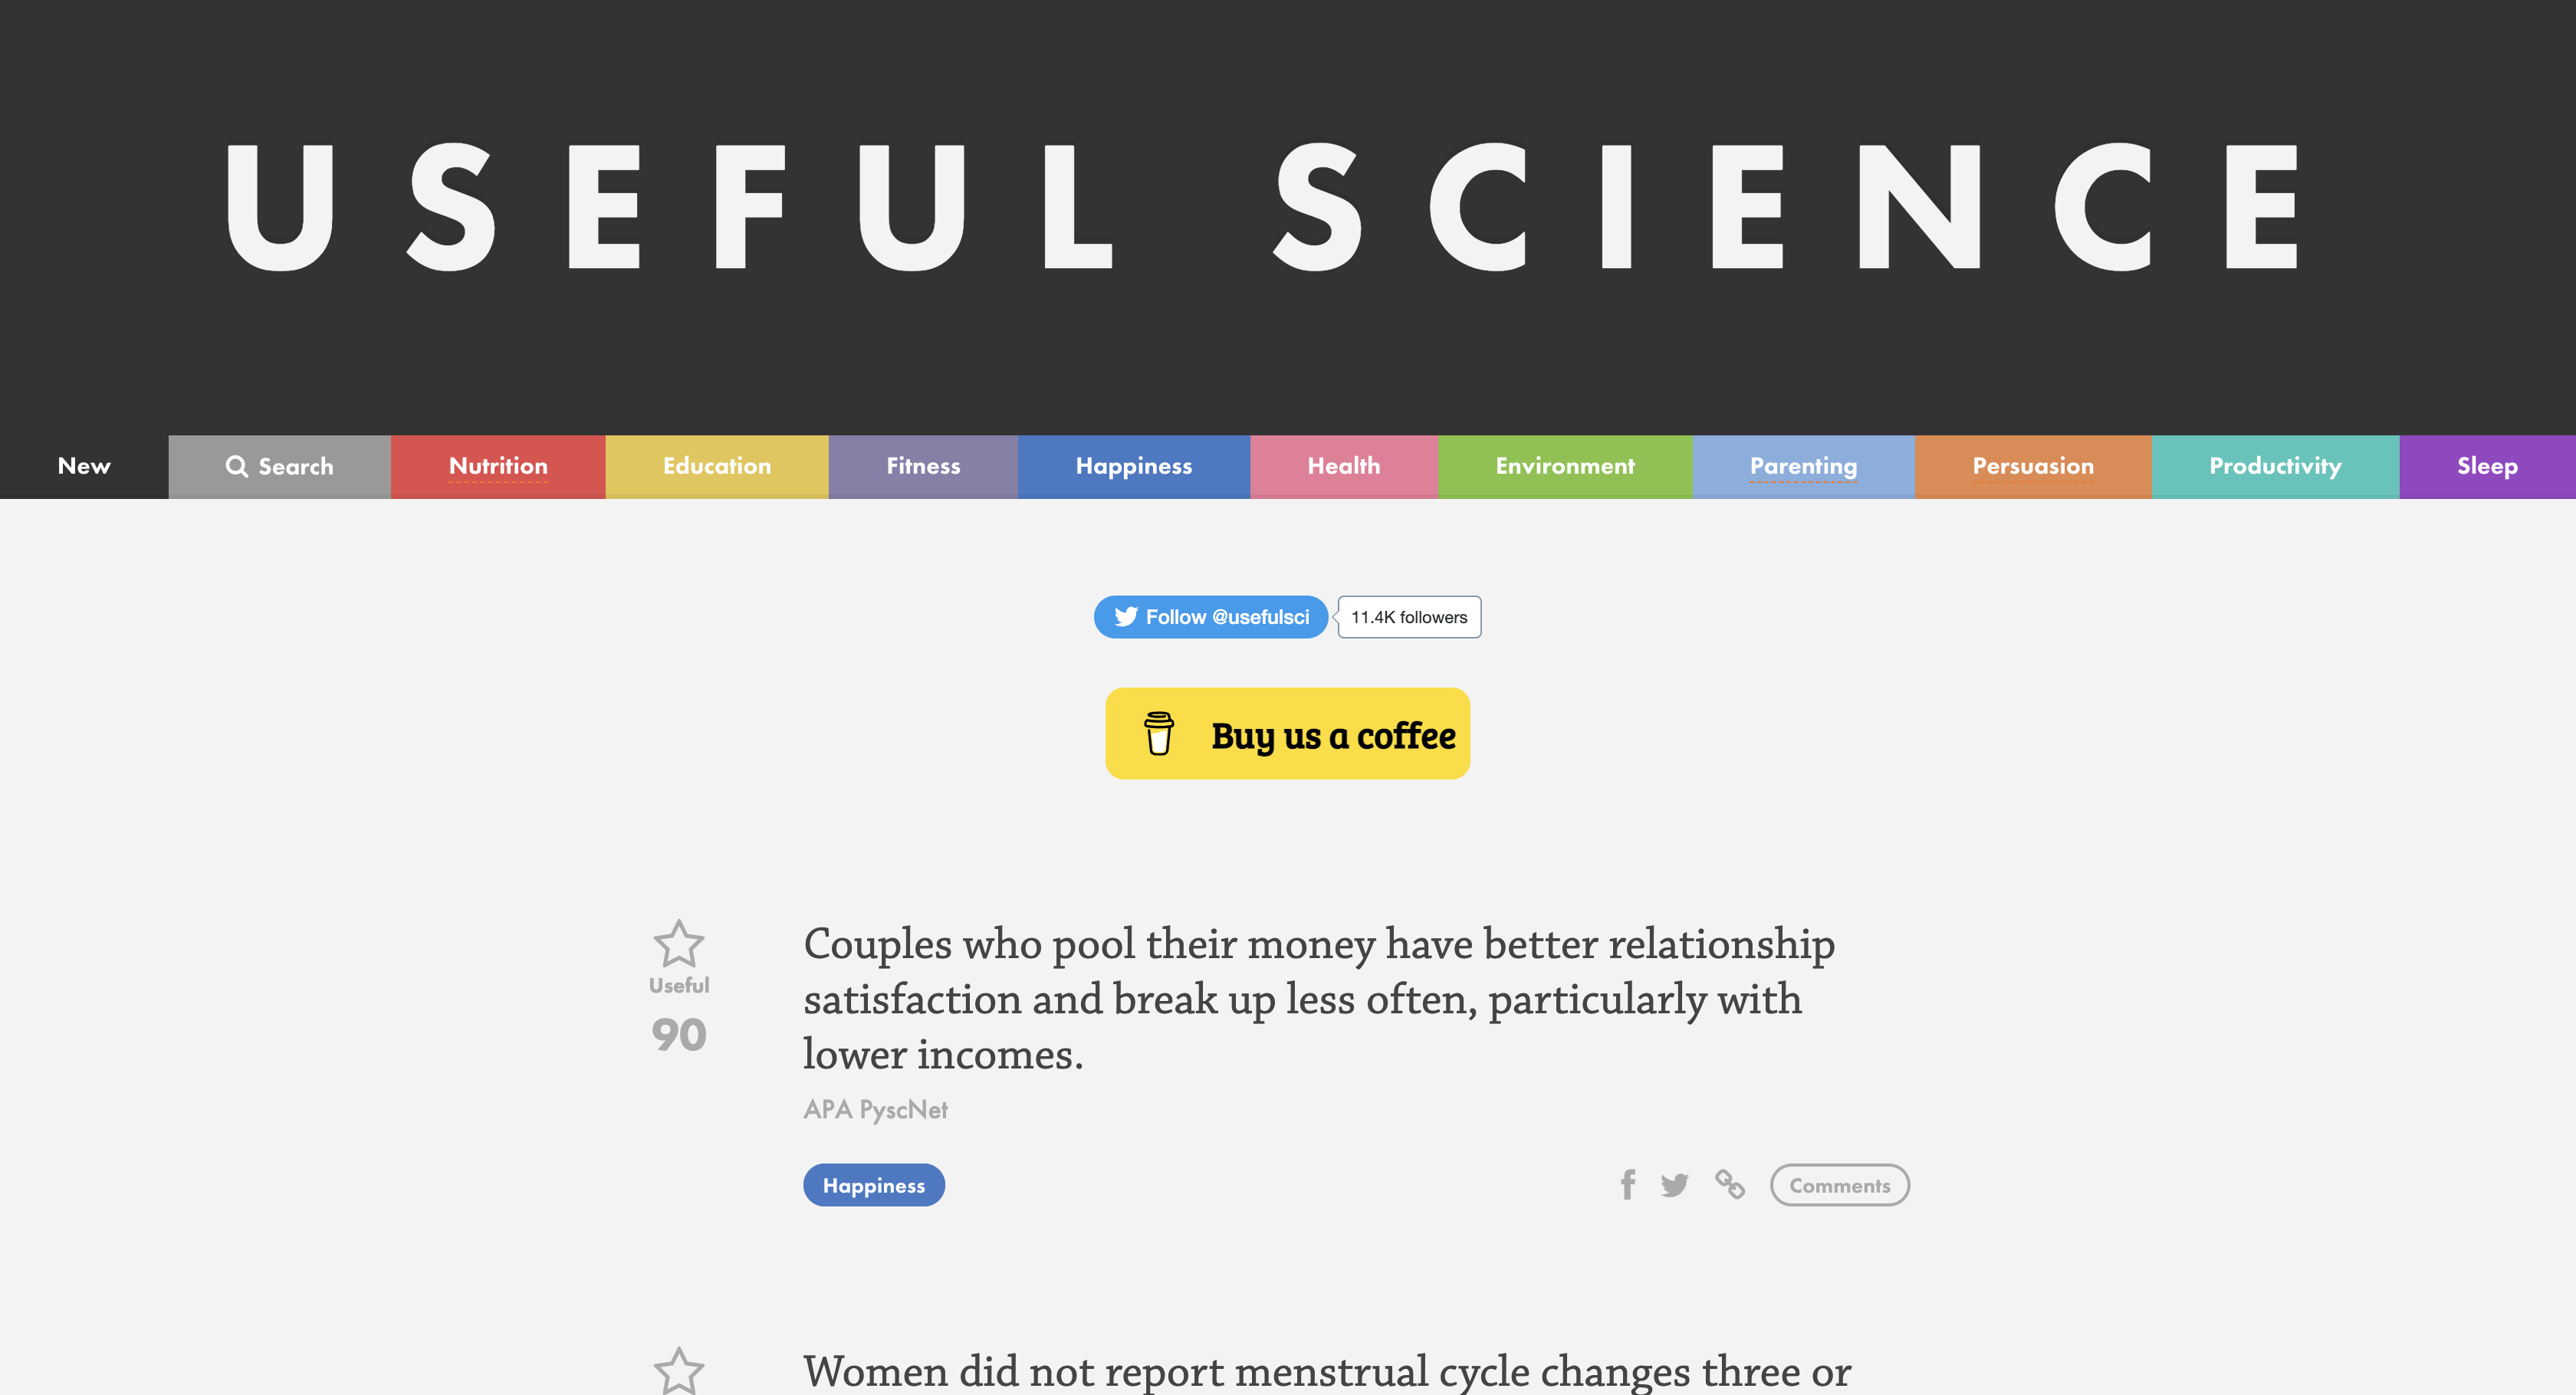Browse the Education category
Viewport: 2576px width, 1395px height.
[717, 466]
